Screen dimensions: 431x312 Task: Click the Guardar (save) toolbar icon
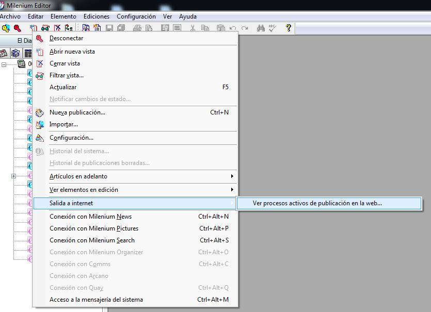[108, 28]
